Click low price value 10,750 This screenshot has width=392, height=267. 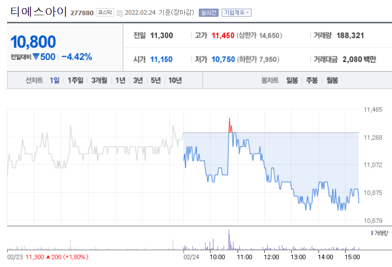pos(223,59)
